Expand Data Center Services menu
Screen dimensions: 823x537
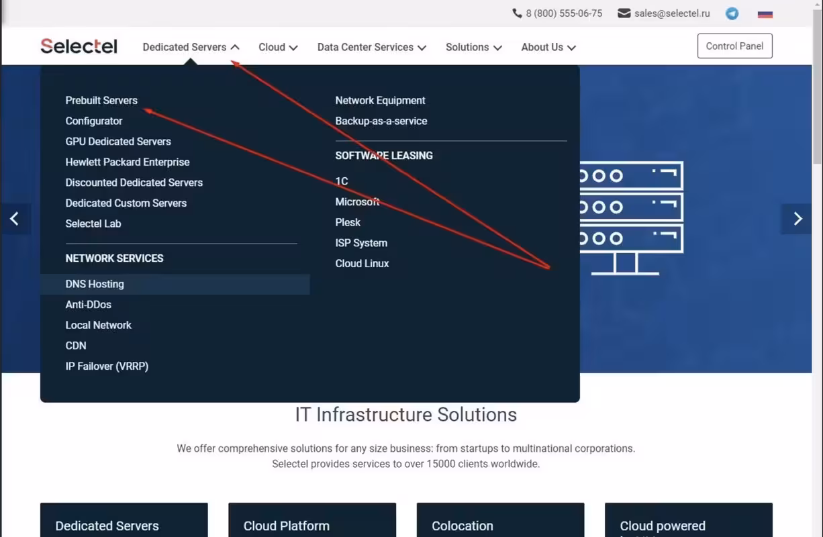(372, 47)
